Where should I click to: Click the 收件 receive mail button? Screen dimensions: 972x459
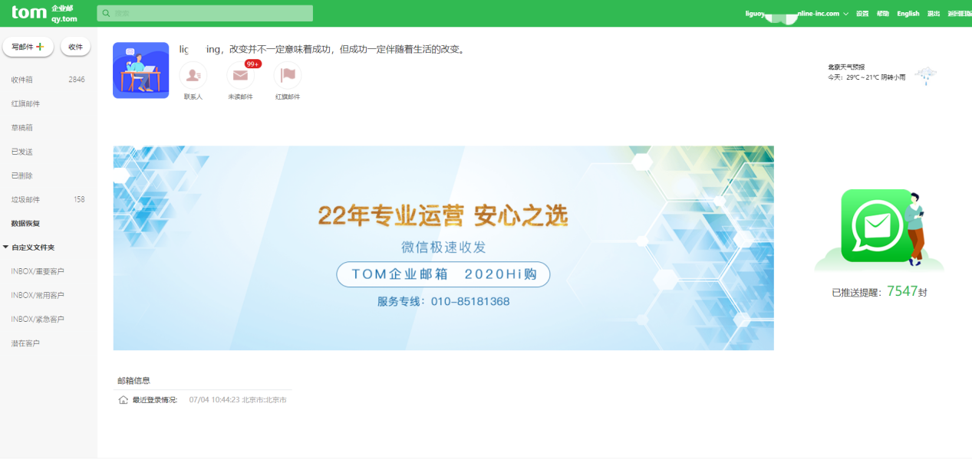[x=75, y=47]
